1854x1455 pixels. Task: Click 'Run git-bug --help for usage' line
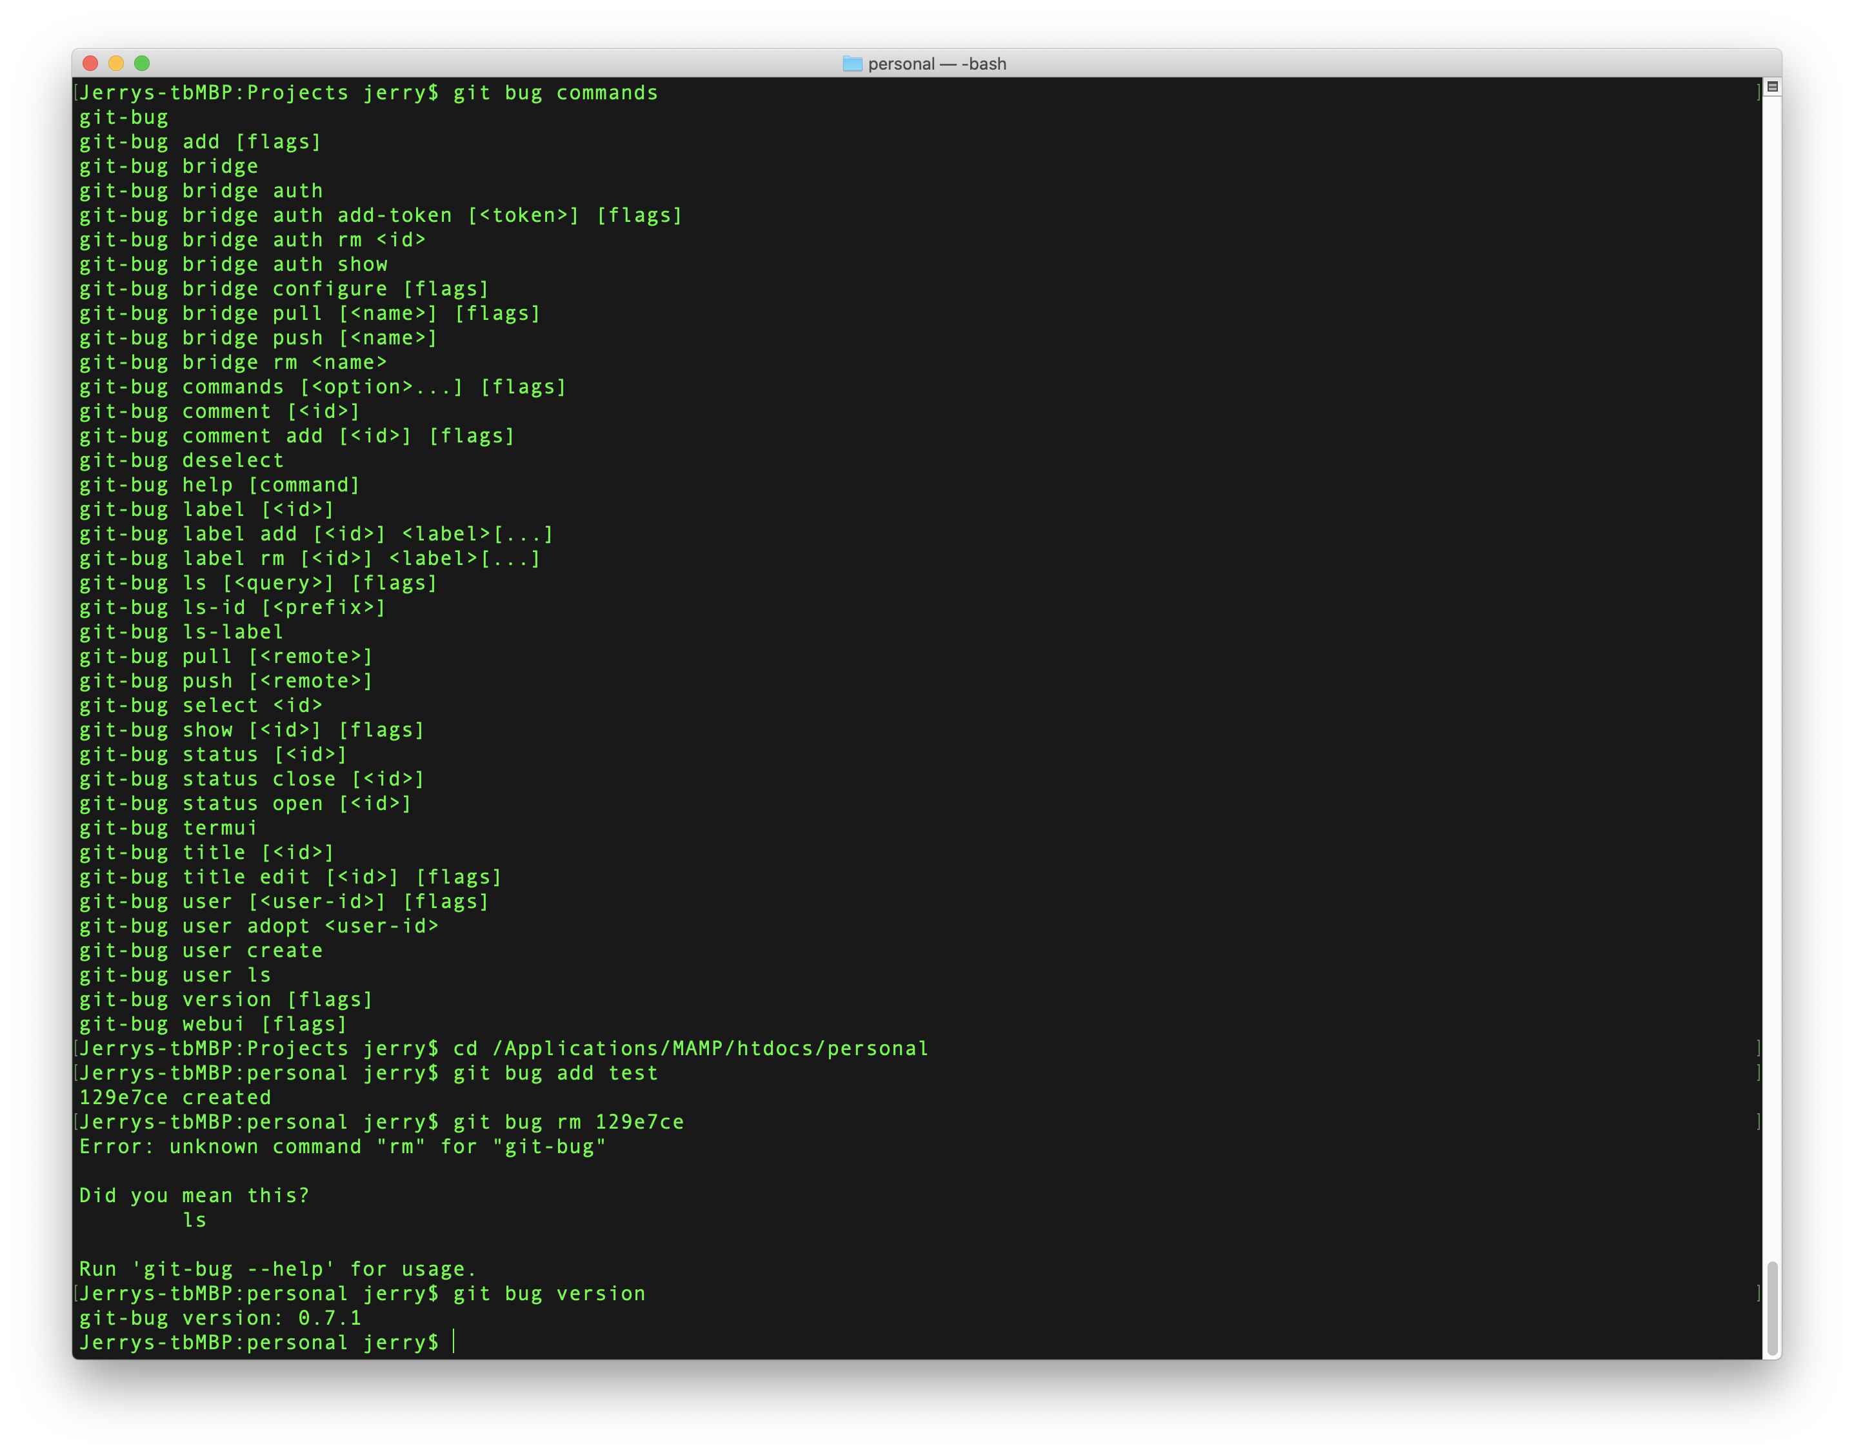[x=277, y=1269]
